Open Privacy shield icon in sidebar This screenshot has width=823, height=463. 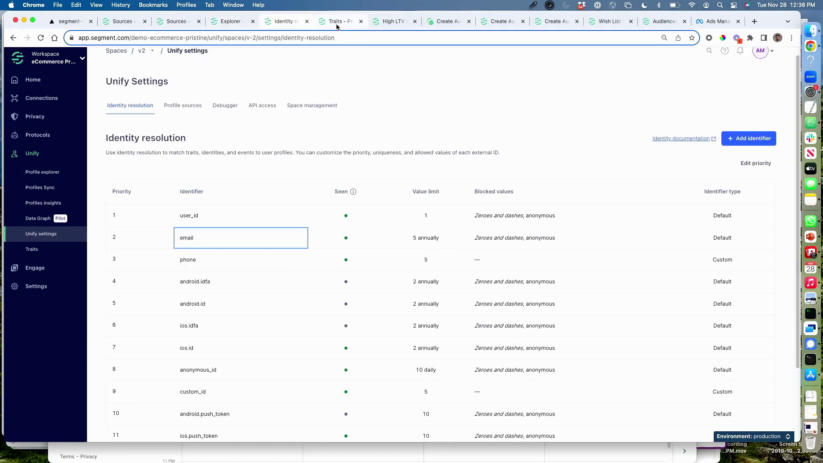click(x=15, y=117)
